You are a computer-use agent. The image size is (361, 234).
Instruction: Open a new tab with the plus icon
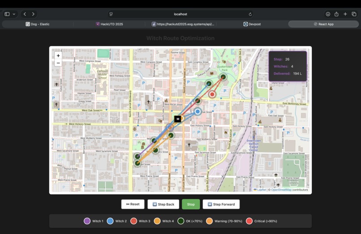tap(345, 14)
